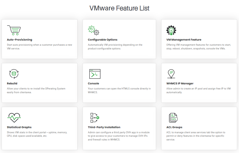Select the Console card heading
The height and width of the screenshot is (153, 239).
pos(94,83)
